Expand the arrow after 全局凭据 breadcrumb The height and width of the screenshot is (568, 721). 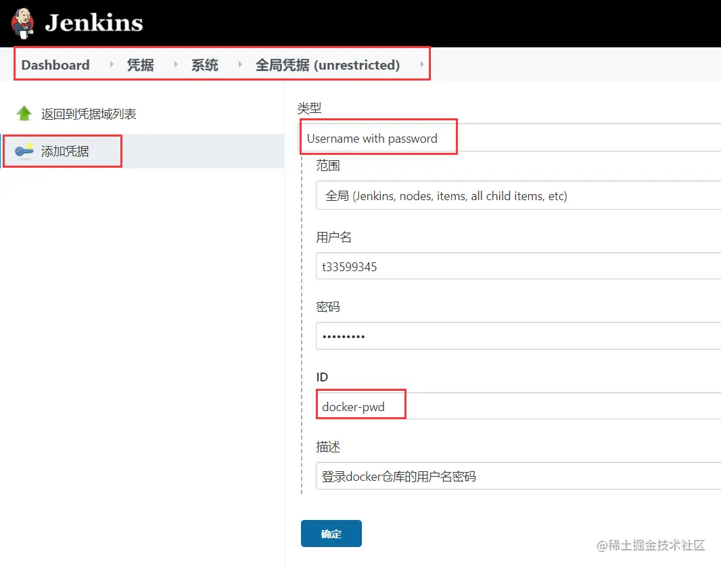[421, 65]
